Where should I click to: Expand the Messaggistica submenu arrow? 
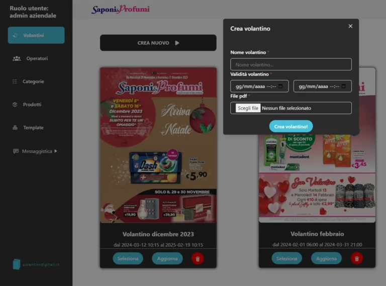pyautogui.click(x=56, y=151)
